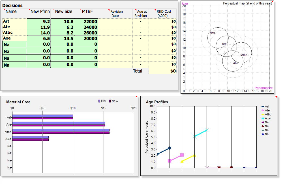Click the Attic label on Material Cost axis
The image size is (285, 184).
[8, 132]
